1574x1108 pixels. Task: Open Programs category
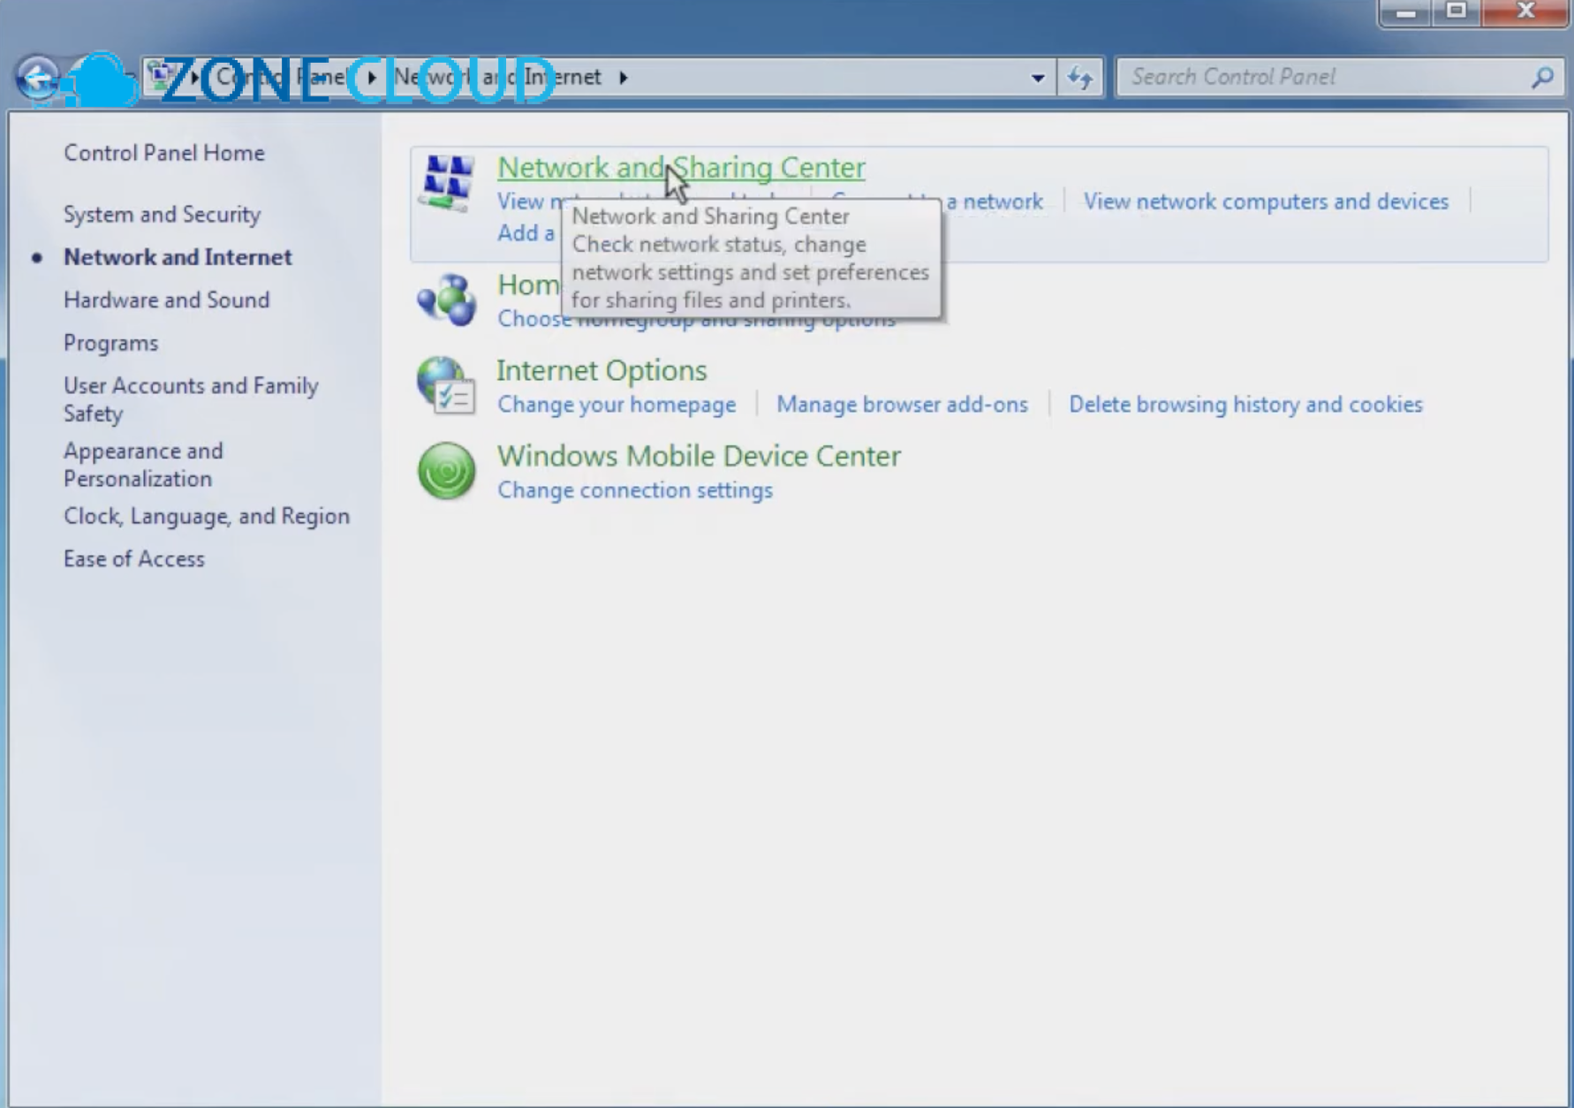click(110, 343)
